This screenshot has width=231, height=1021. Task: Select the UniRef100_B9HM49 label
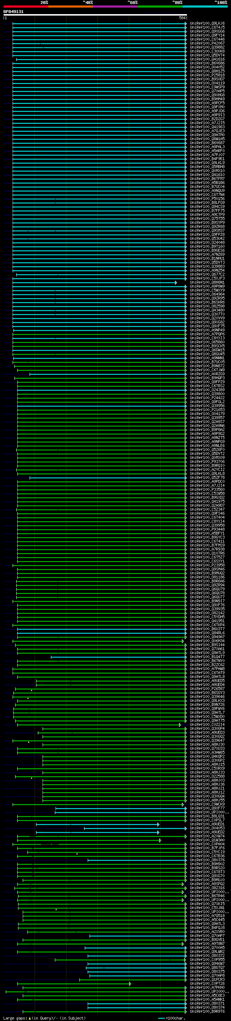pyautogui.click(x=207, y=99)
